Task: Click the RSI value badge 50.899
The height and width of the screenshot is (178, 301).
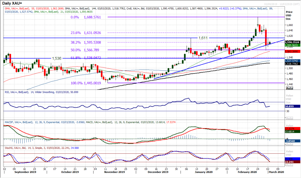Action: [290, 106]
